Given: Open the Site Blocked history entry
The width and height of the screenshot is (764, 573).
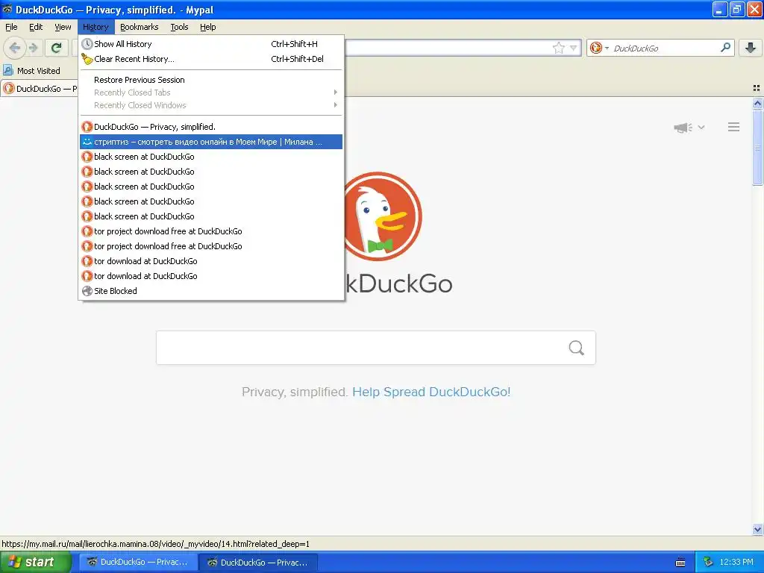Looking at the screenshot, I should click(211, 291).
